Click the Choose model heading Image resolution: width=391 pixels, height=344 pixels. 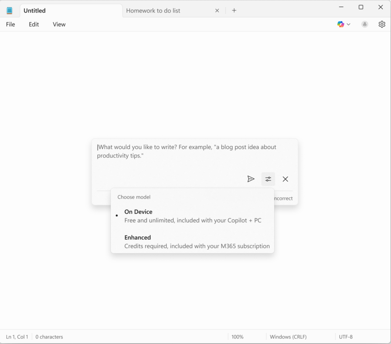[x=134, y=197]
